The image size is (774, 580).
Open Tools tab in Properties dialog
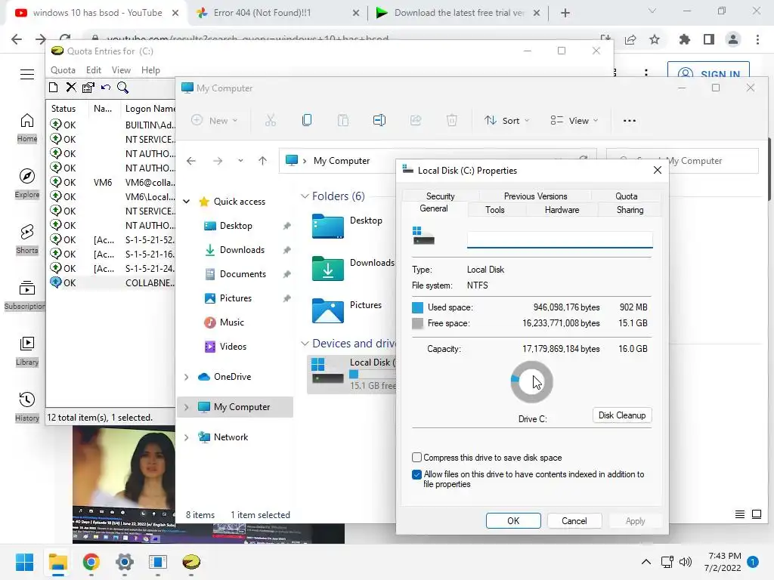click(x=494, y=210)
